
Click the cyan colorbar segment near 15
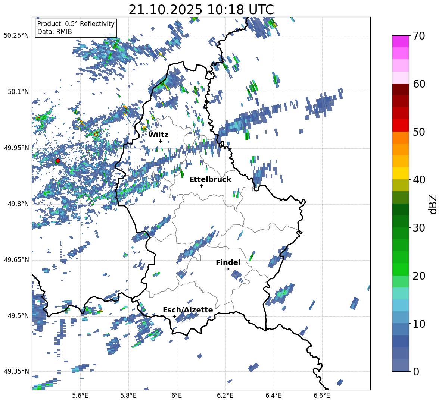(401, 293)
